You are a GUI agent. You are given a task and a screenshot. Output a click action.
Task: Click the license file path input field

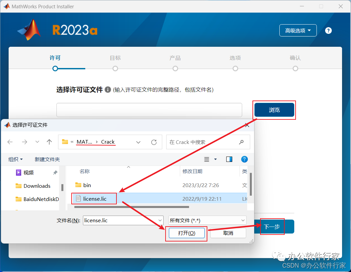coord(149,110)
